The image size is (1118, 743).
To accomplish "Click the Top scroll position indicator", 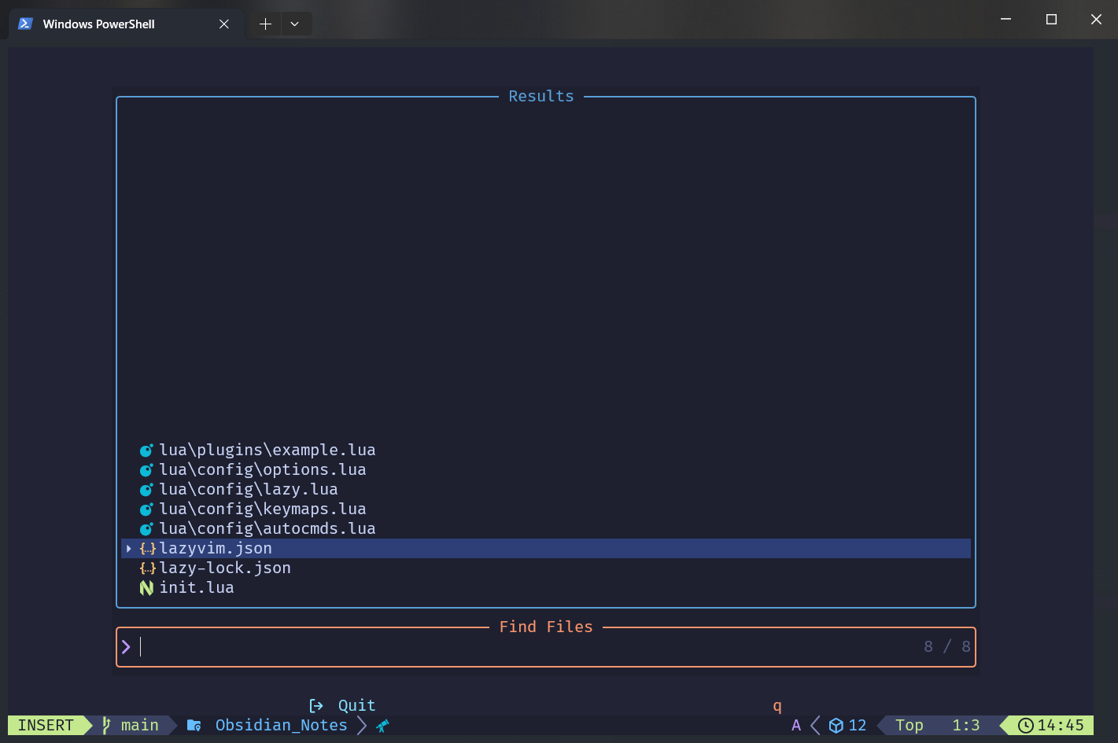I will click(x=910, y=725).
